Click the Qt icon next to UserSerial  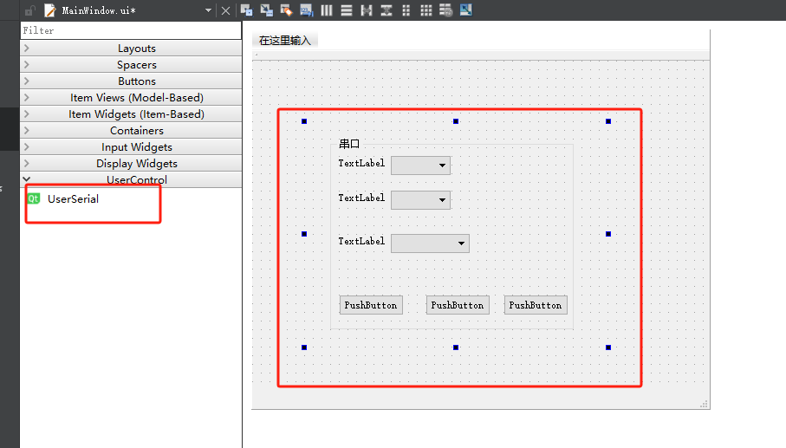pos(34,199)
